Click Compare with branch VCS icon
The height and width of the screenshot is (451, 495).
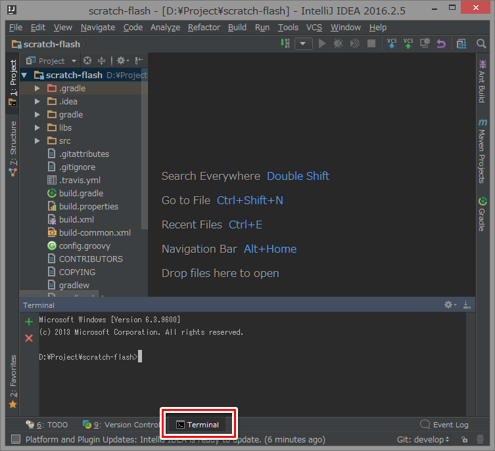pos(425,43)
